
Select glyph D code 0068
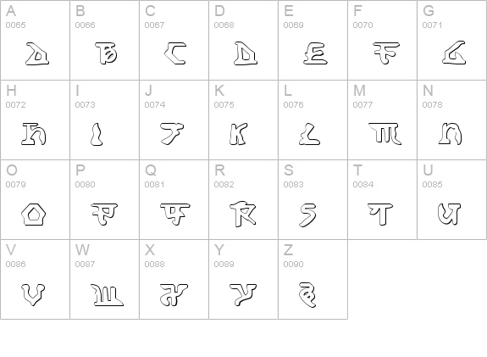click(x=246, y=53)
